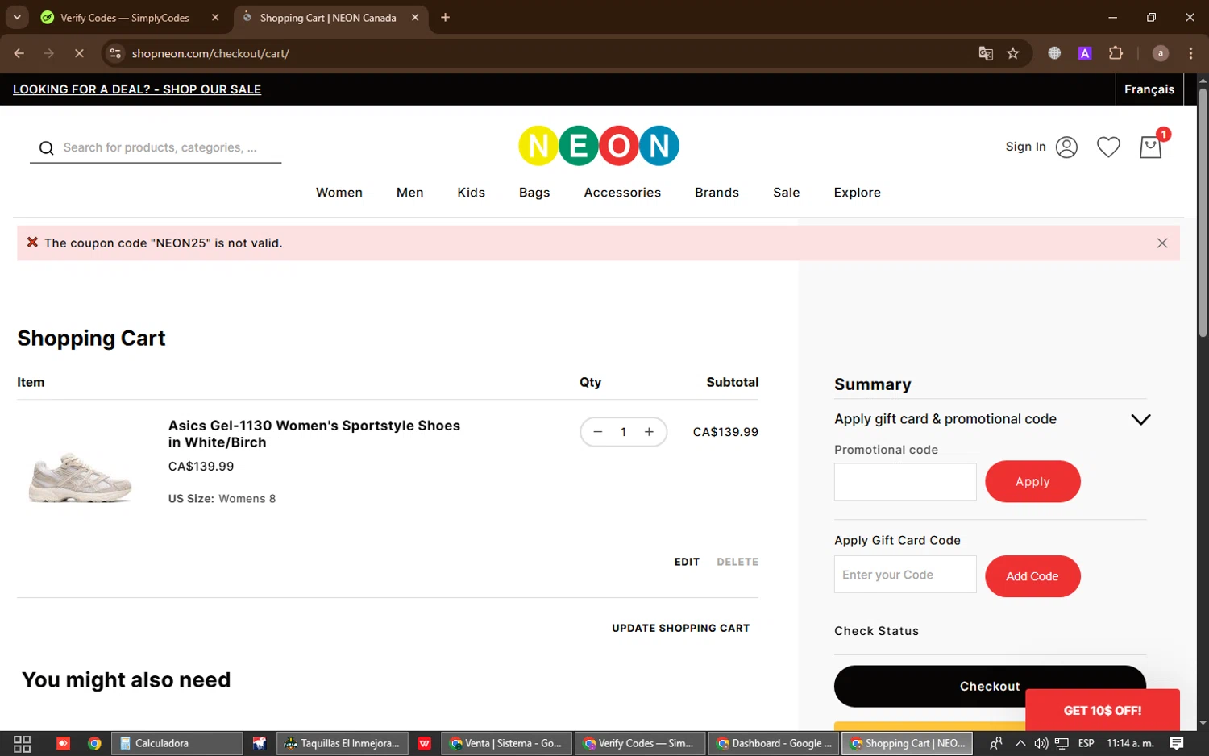Click the GET 10$ OFF! banner

(1103, 710)
